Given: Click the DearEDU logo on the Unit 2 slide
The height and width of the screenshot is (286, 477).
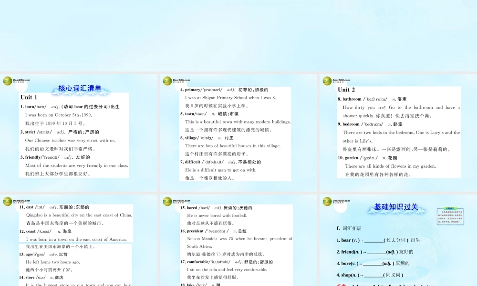Looking at the screenshot, I should click(328, 80).
